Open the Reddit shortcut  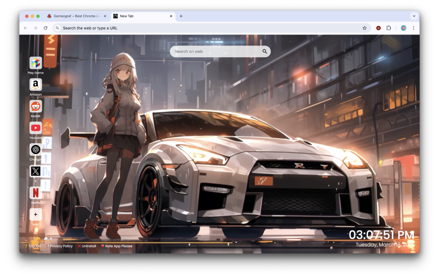coord(35,106)
